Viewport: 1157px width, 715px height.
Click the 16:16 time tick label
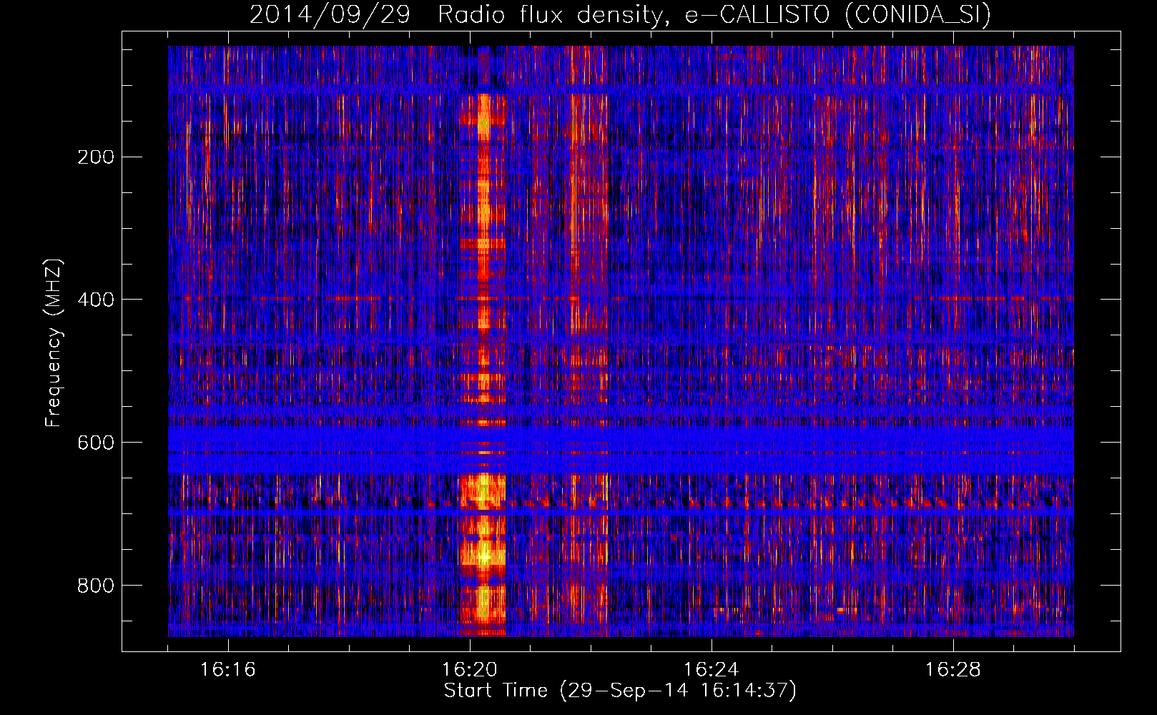point(228,670)
